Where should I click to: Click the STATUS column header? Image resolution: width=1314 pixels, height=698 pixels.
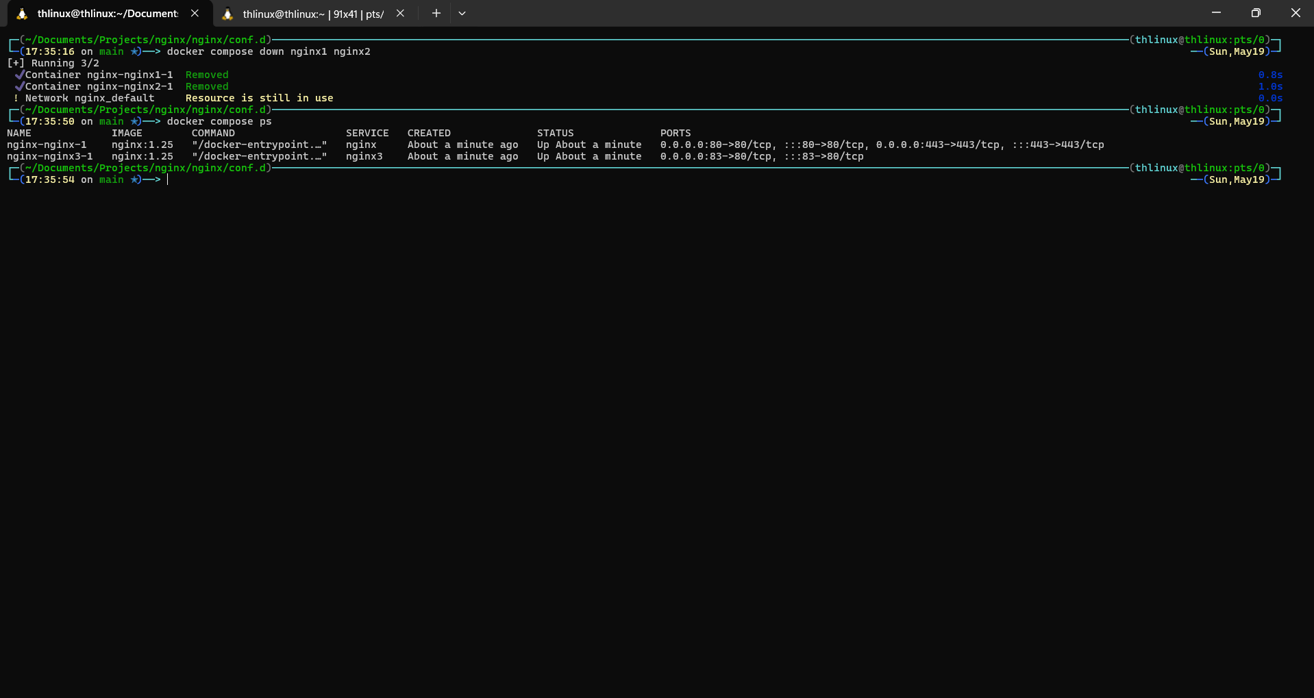click(x=556, y=133)
